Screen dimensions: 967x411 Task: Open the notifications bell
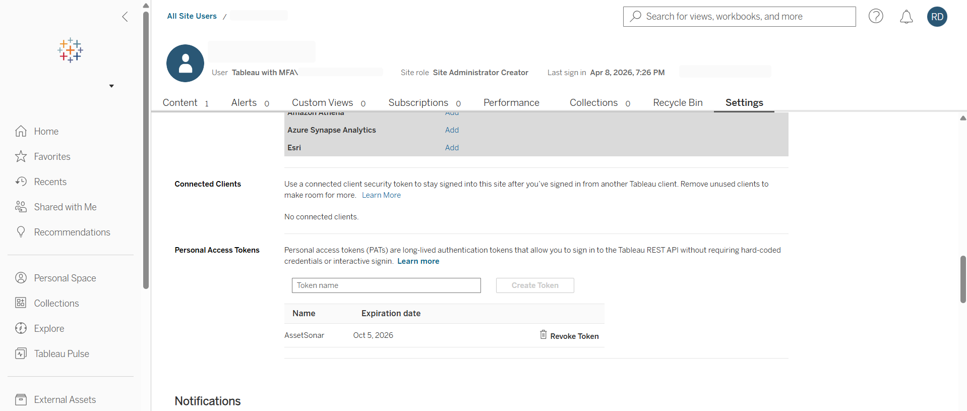coord(906,17)
